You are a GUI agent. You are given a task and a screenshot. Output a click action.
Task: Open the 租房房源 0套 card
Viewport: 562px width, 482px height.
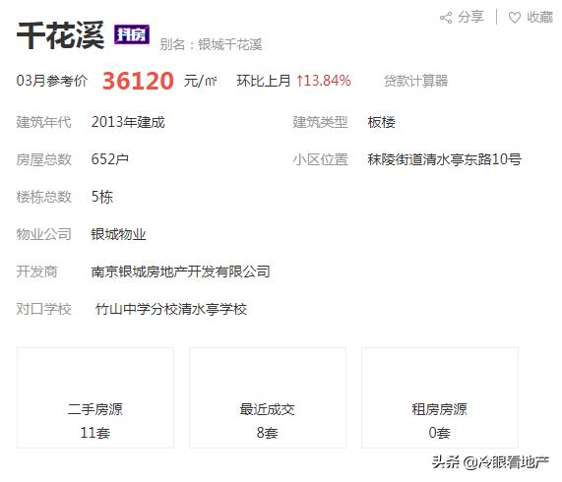440,397
